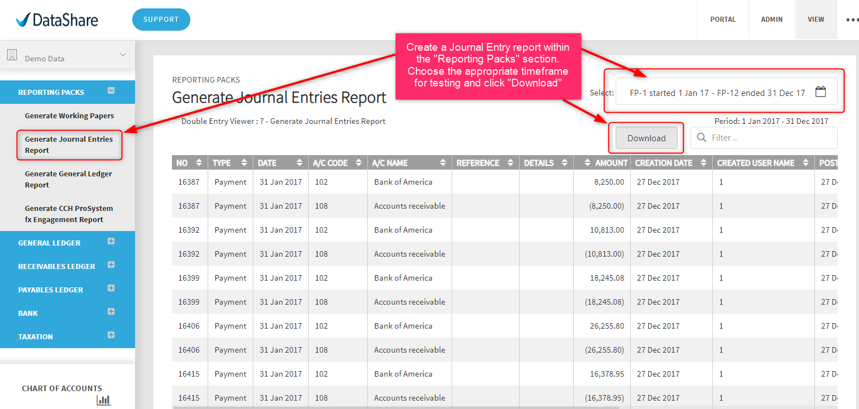Image resolution: width=859 pixels, height=409 pixels.
Task: Switch to the ADMIN tab
Action: click(x=772, y=20)
